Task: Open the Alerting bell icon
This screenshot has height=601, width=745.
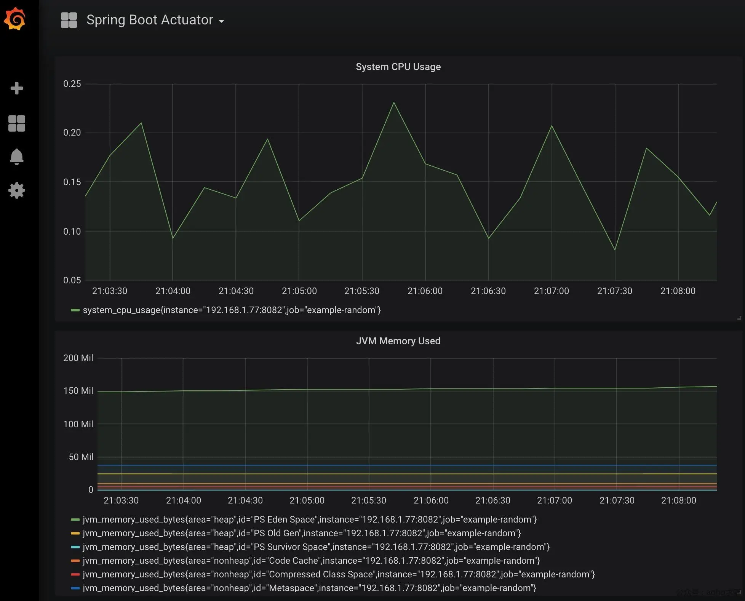Action: pyautogui.click(x=16, y=157)
